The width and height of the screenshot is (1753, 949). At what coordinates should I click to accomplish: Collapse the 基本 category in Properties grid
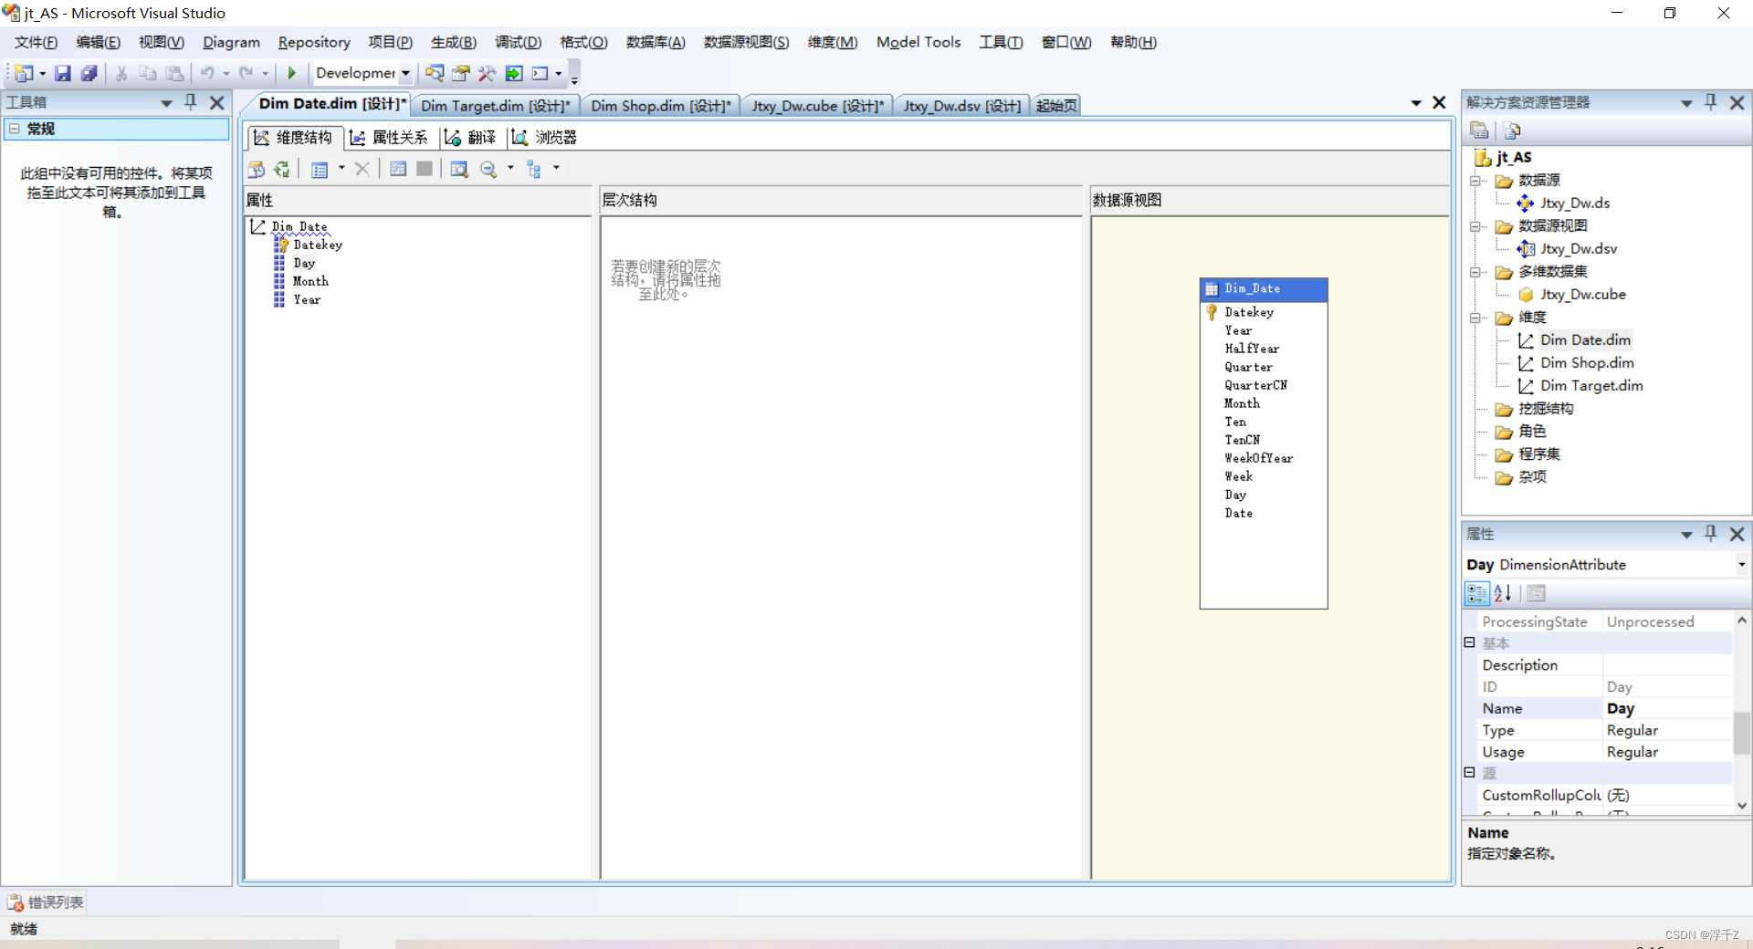coord(1470,642)
